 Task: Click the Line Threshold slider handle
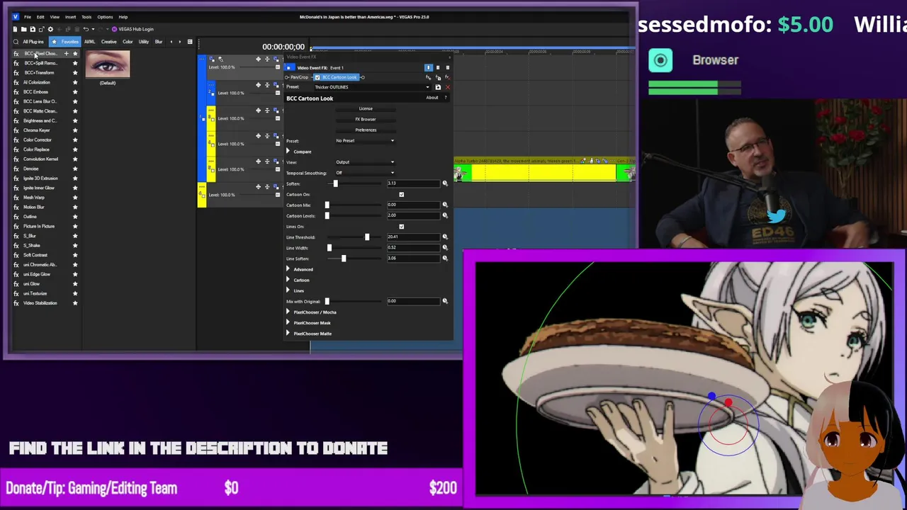367,237
